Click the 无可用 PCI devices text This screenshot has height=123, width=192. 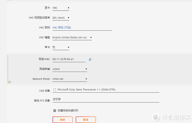coord(56,99)
